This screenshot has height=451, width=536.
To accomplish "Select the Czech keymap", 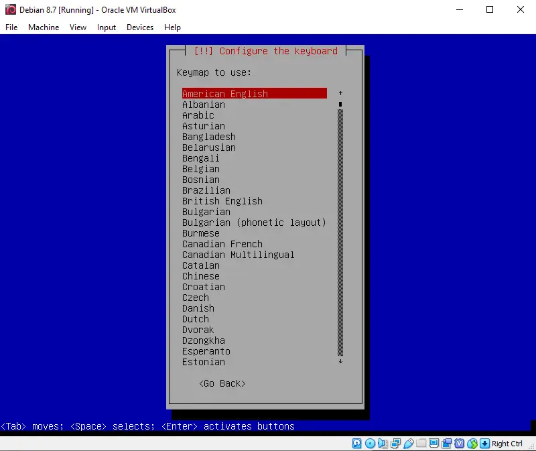I will click(255, 298).
